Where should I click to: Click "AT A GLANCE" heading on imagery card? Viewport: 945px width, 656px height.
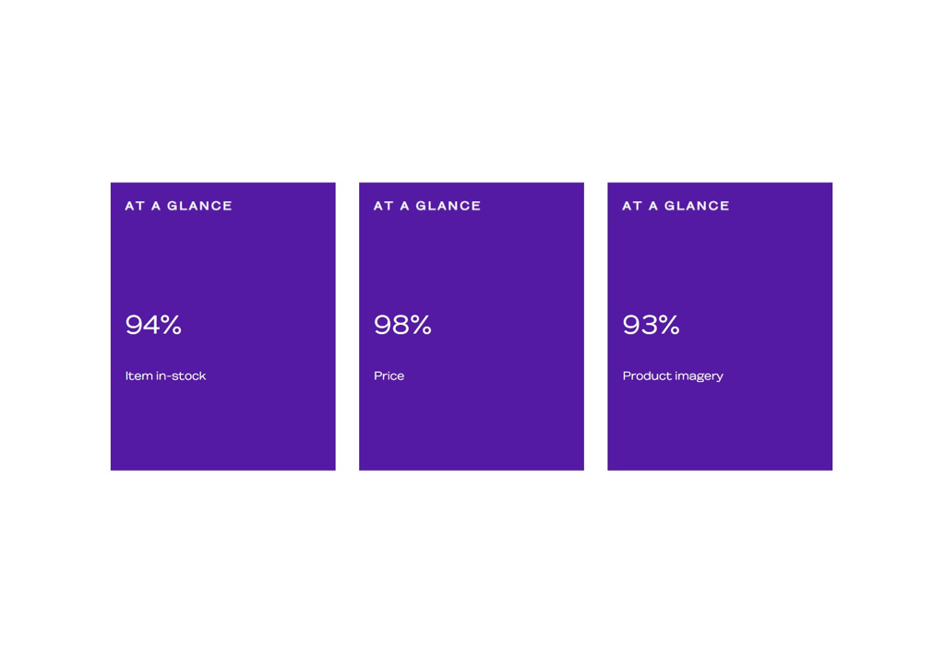coord(676,206)
